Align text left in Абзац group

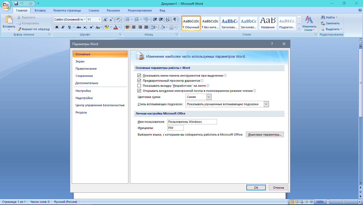(x=127, y=27)
